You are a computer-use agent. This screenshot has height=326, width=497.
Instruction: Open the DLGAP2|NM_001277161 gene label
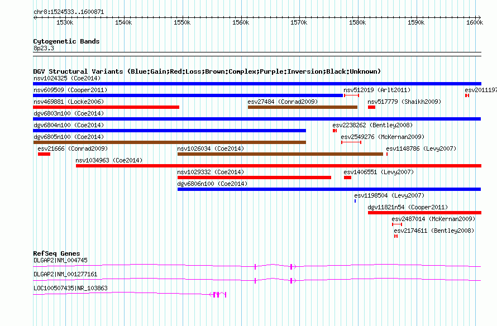(65, 274)
